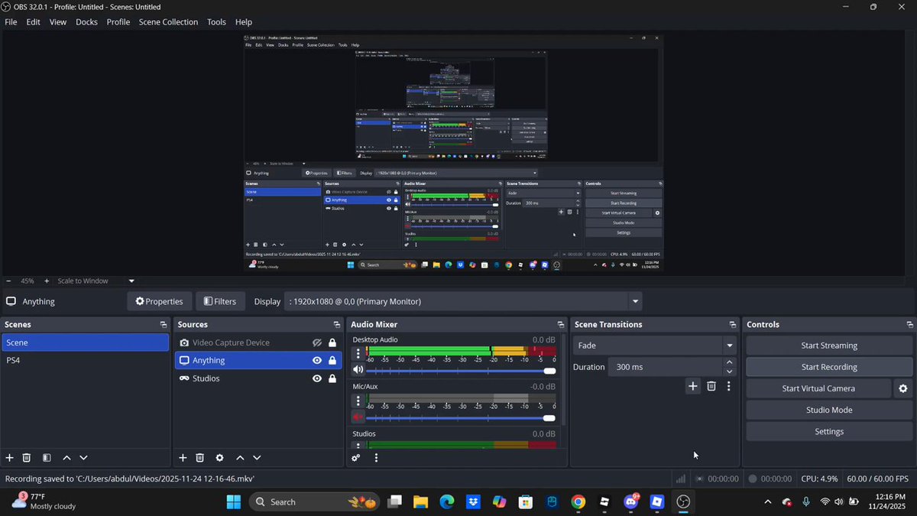Show the Video Capture Device source
Image resolution: width=917 pixels, height=516 pixels.
click(317, 342)
